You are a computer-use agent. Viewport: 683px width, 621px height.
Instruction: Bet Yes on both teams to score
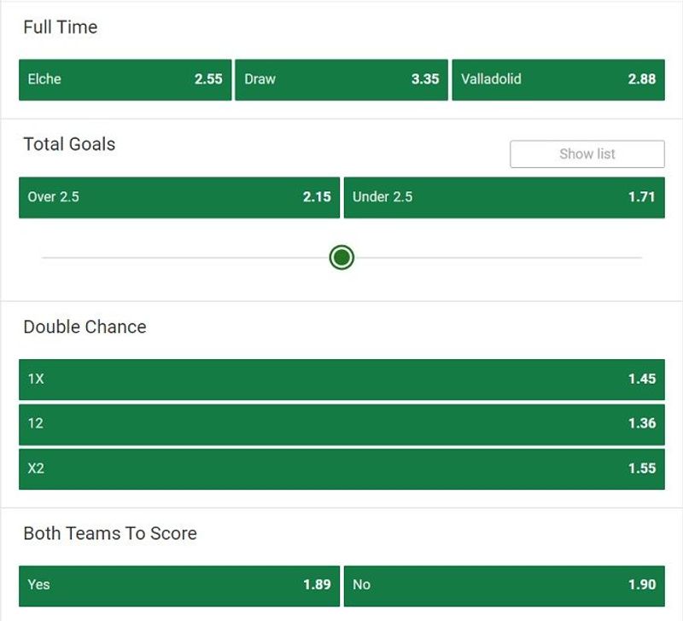(x=179, y=586)
